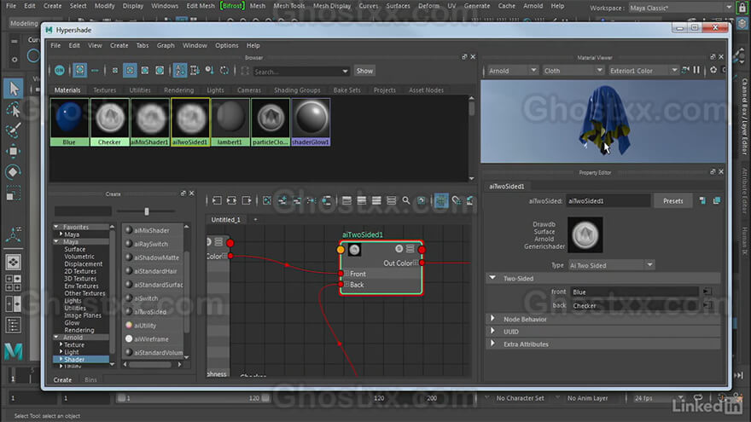Open the Exterior1 Color environment dropdown
Screen dimensions: 751x422
pos(643,70)
